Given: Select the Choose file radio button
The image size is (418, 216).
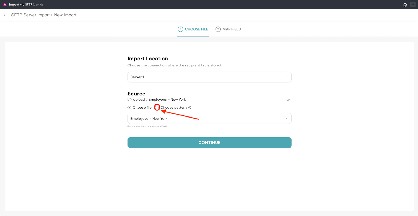Looking at the screenshot, I should click(129, 108).
